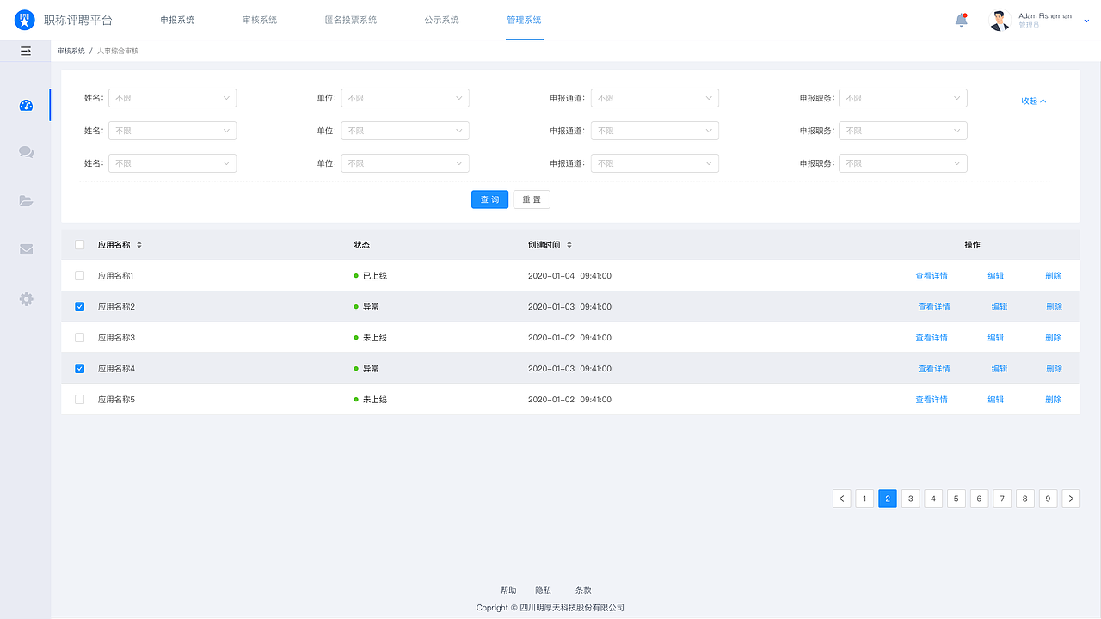
Task: Switch to the 公示系统 tab
Action: 441,19
